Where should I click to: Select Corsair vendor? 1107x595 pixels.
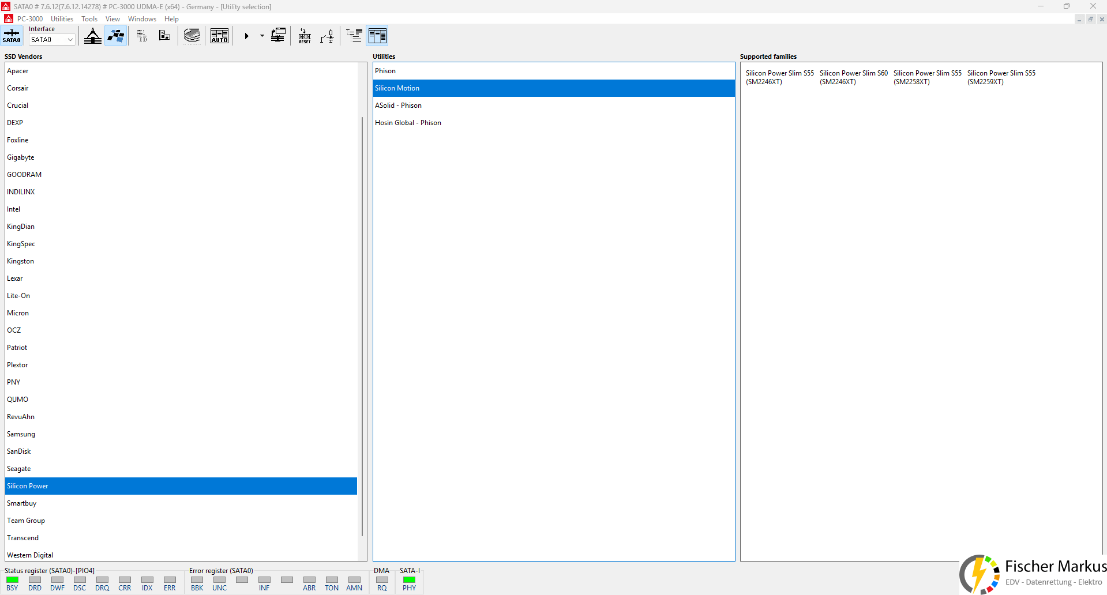tap(181, 88)
